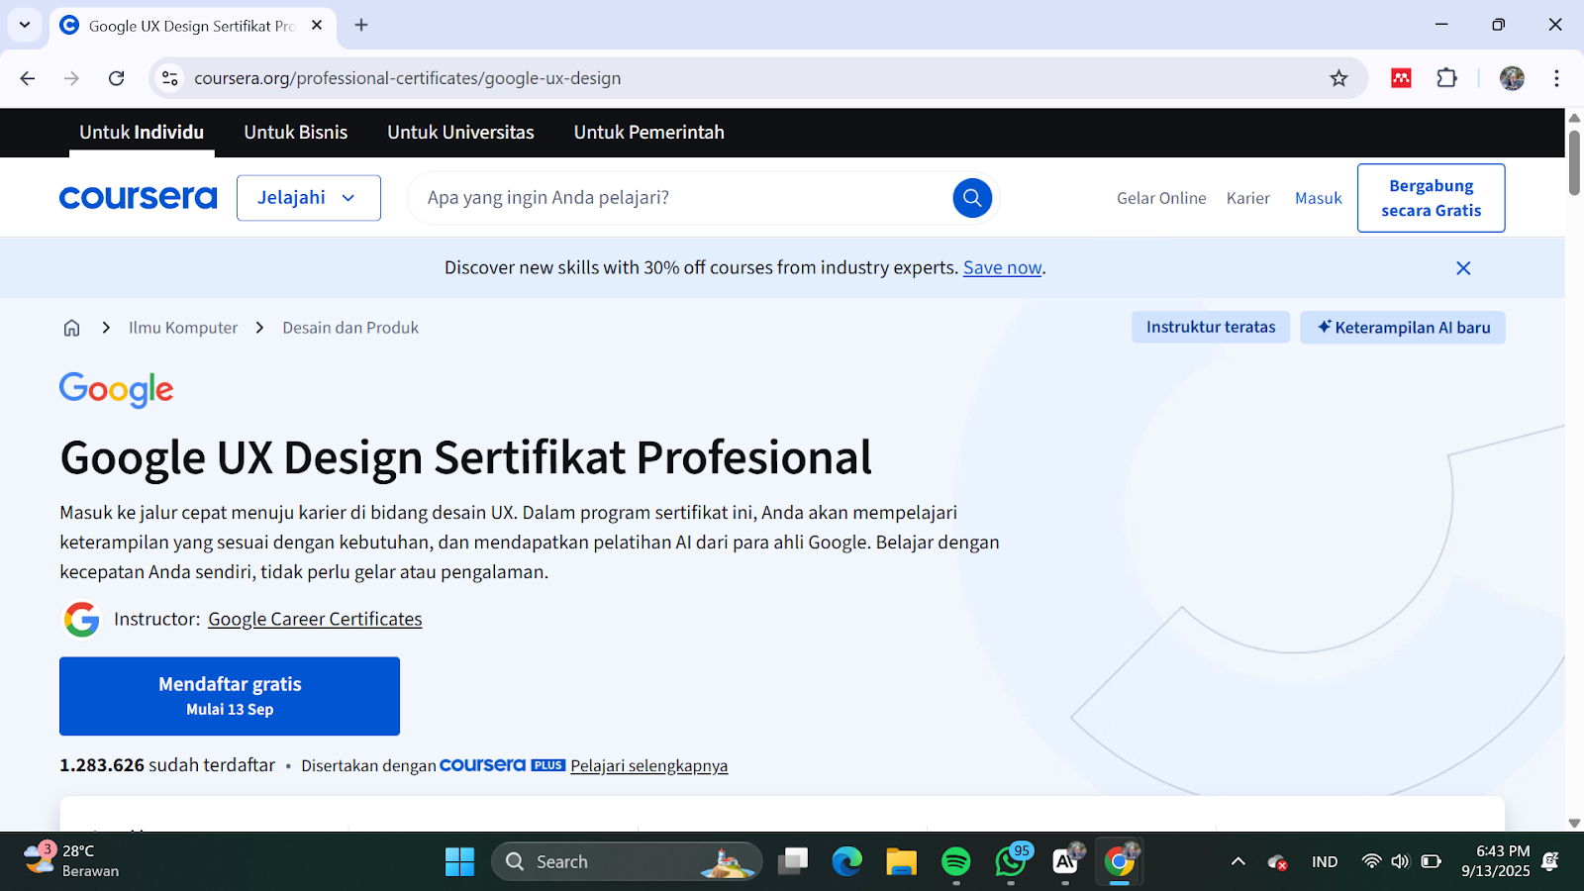The width and height of the screenshot is (1584, 891).
Task: Open the Chrome three-dot menu
Action: coord(1556,78)
